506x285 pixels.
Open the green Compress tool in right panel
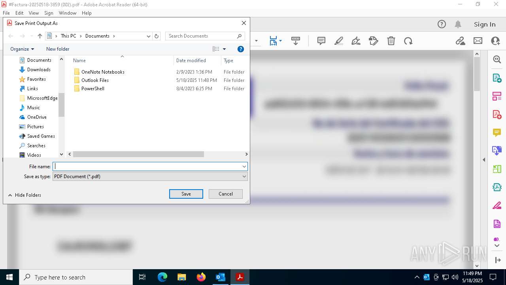click(497, 169)
